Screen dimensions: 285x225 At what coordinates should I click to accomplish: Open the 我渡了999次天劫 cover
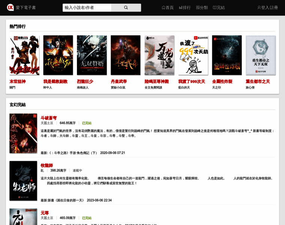tap(193, 55)
